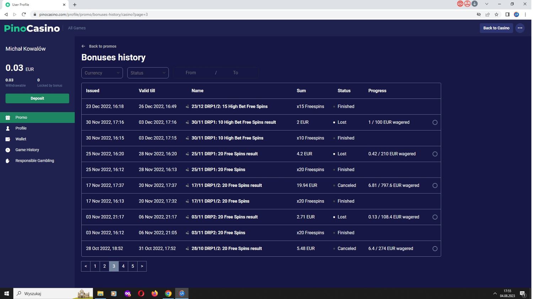
Task: Open Firefox from the Windows taskbar
Action: [x=155, y=294]
